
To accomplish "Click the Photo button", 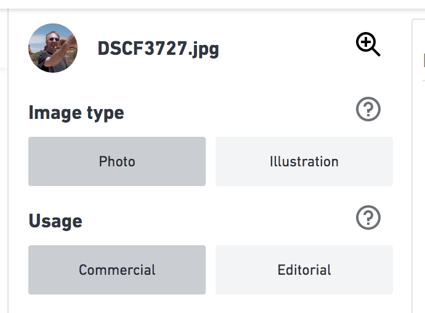I will click(x=117, y=161).
